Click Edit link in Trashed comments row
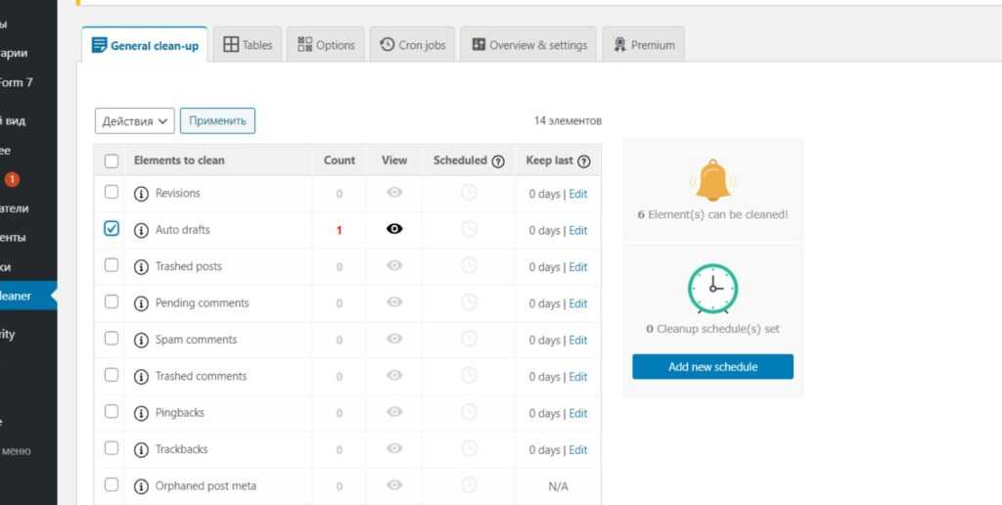The height and width of the screenshot is (505, 1002). [578, 377]
